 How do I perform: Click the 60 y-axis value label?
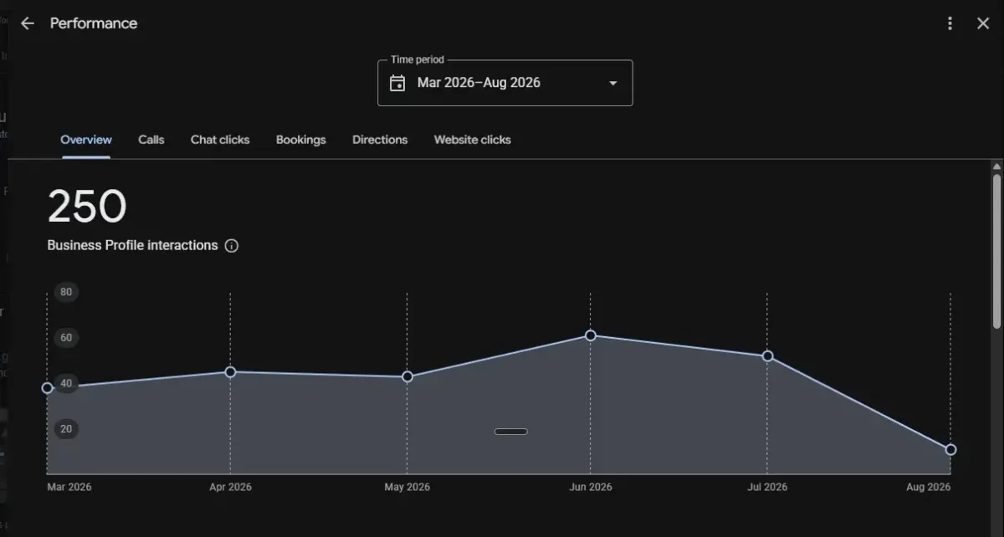[x=66, y=338]
